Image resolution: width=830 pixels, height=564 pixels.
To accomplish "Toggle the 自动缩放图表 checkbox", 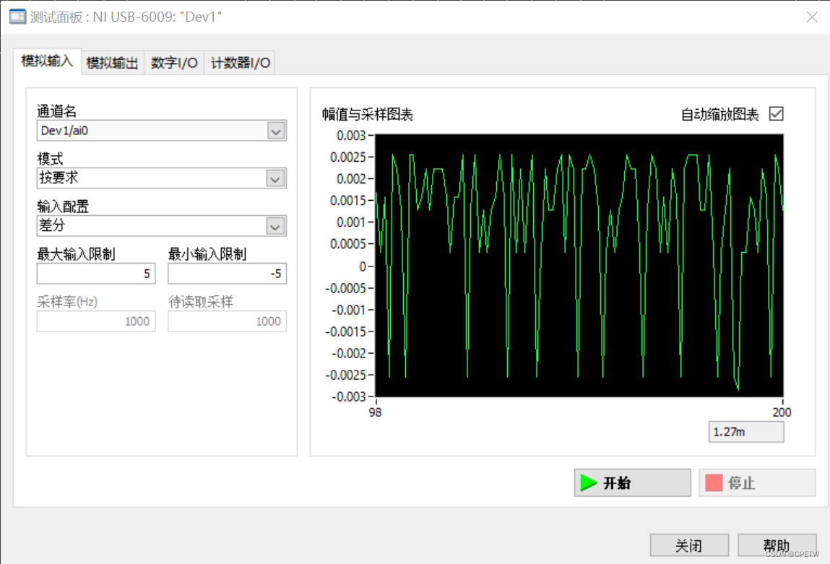I will tap(776, 114).
